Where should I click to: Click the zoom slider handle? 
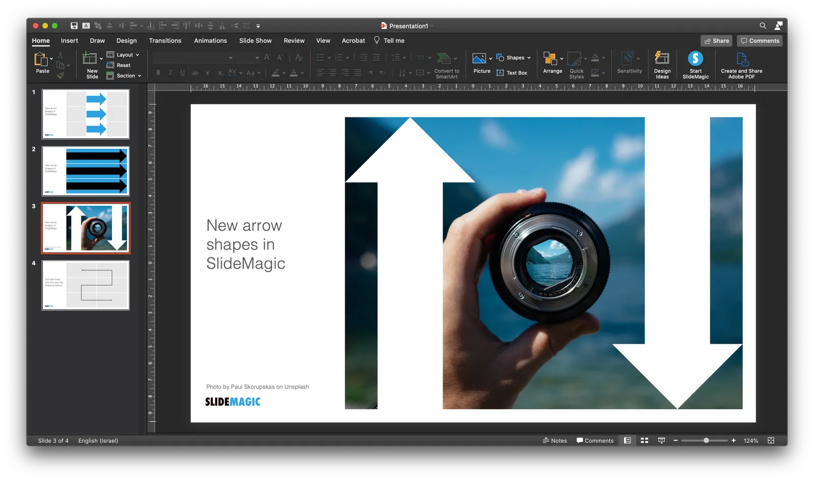706,440
